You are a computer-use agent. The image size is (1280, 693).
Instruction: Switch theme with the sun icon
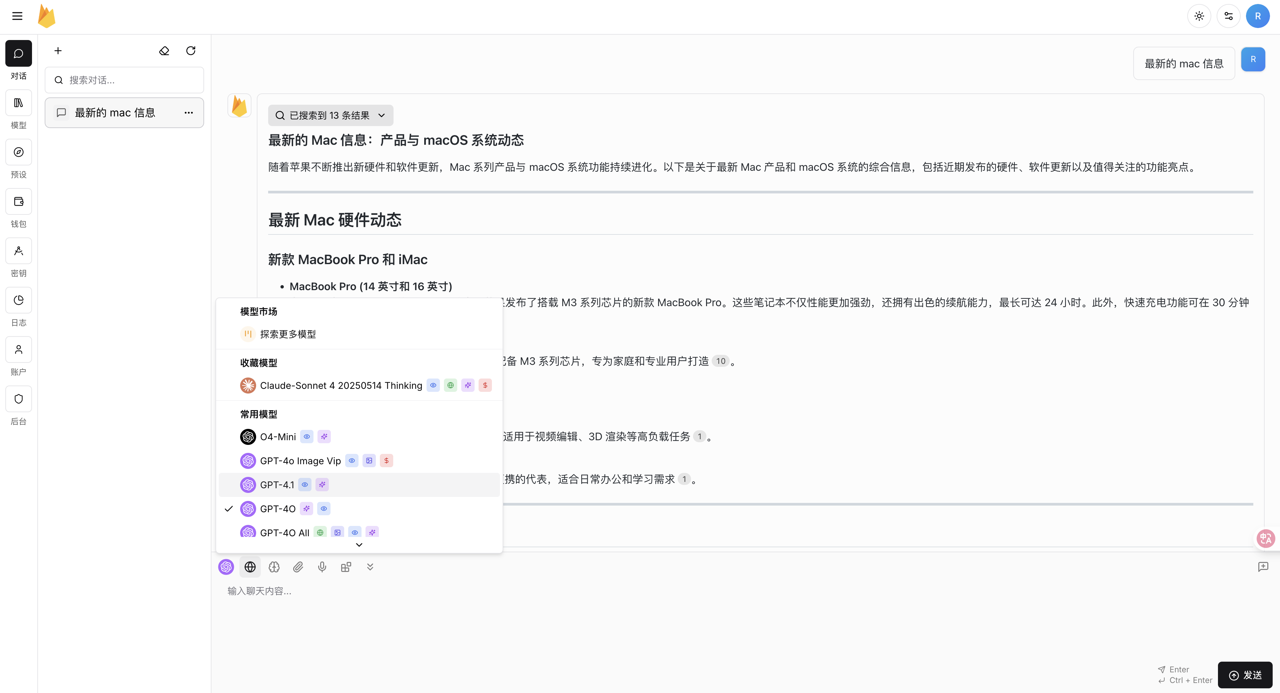pos(1199,16)
